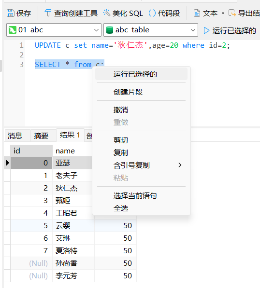
Task: Open the 01_abc connection dropdown
Action: point(54,30)
